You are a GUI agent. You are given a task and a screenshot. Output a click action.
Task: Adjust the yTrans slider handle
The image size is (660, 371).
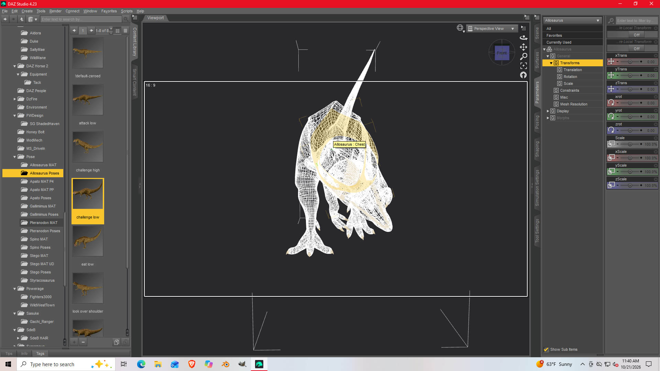click(630, 76)
